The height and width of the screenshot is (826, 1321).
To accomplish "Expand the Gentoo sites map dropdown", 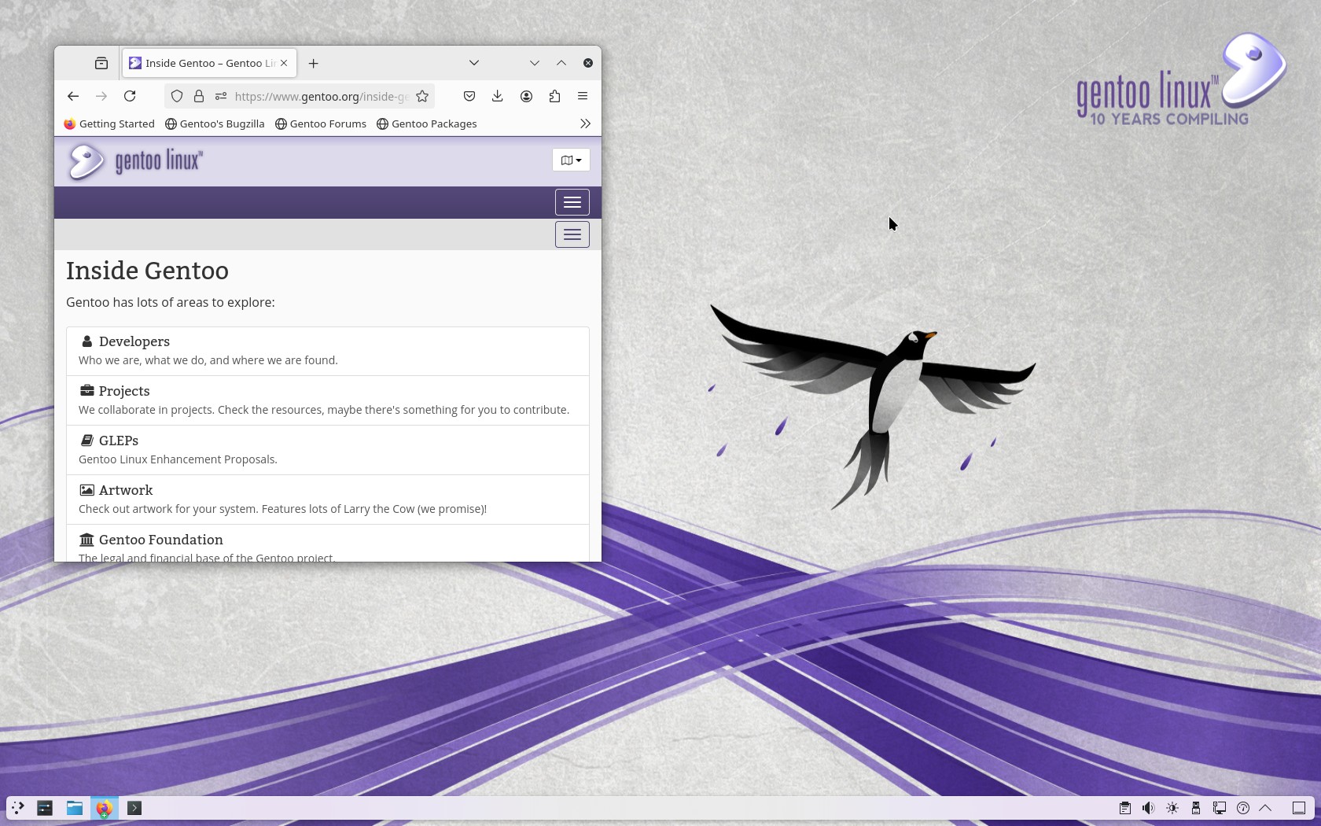I will point(572,160).
